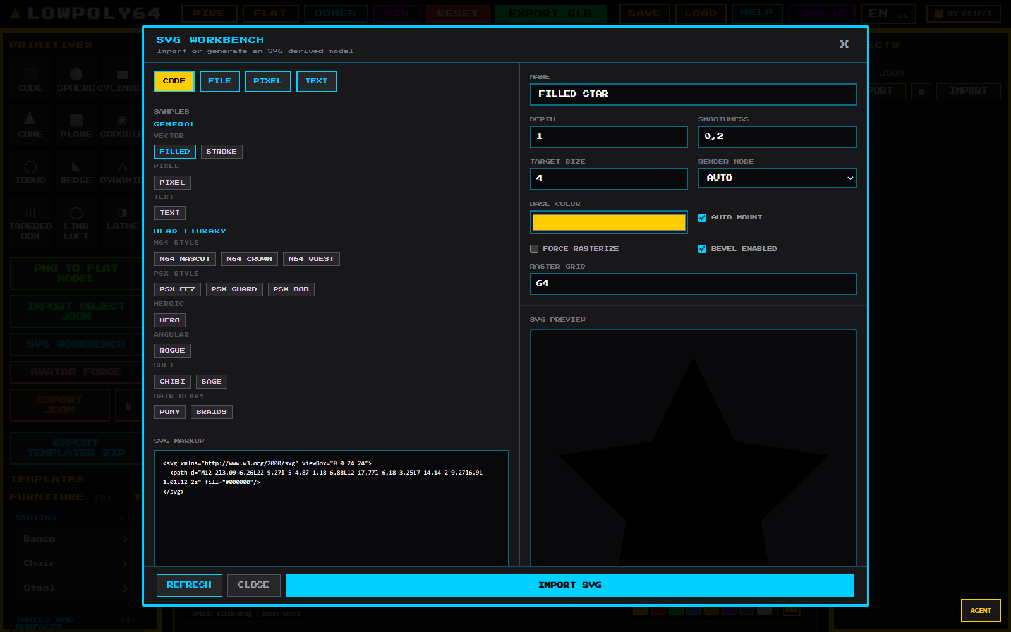Open the AGENT button
The width and height of the screenshot is (1011, 632).
[x=981, y=611]
